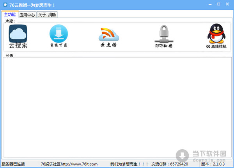
Task: Click the 我们为梦想而生 status bar slogan
Action: coord(129,164)
